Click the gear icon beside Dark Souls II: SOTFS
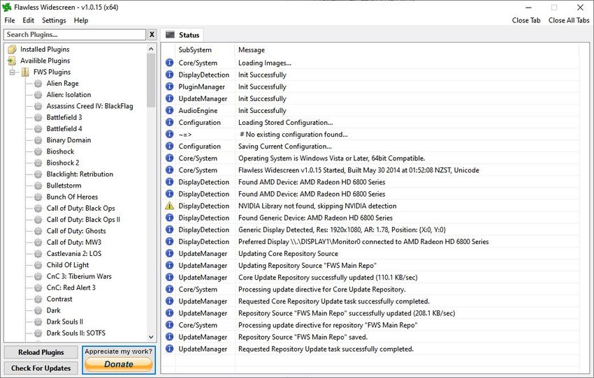Image resolution: width=594 pixels, height=378 pixels. [38, 333]
